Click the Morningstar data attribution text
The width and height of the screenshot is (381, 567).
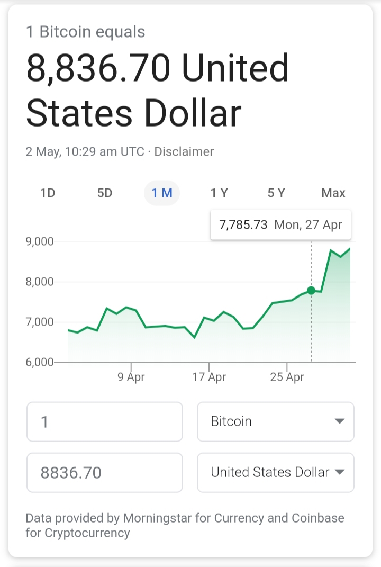coord(185,525)
